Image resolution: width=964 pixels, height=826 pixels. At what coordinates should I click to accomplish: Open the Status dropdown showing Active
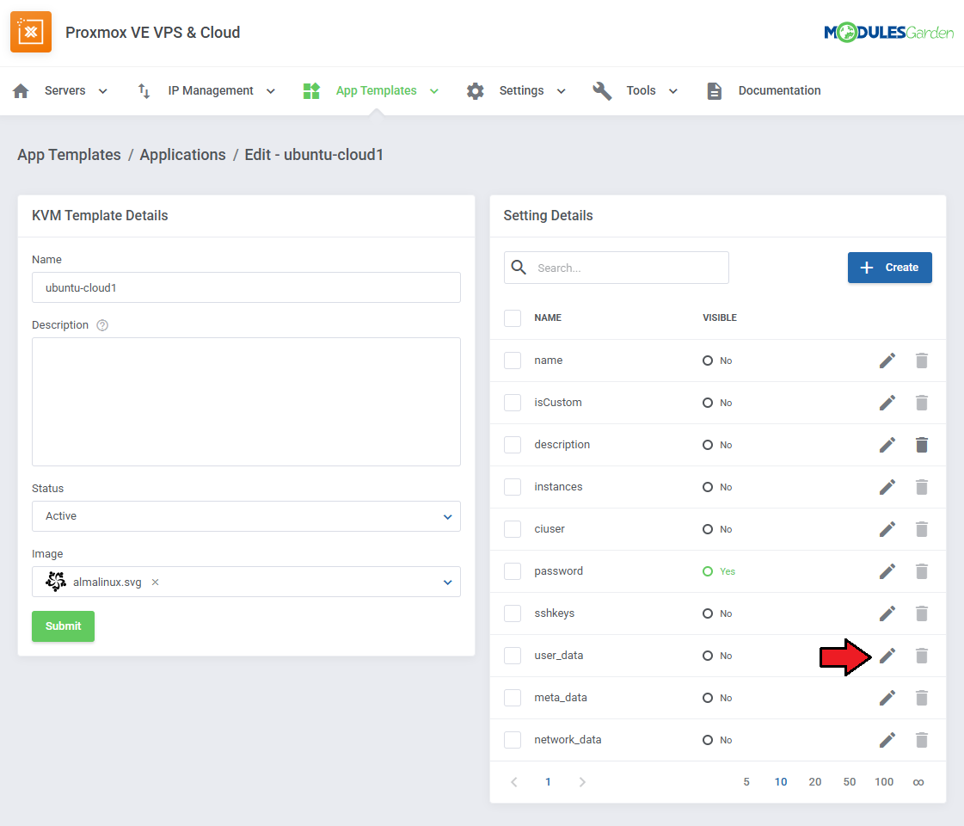tap(246, 516)
